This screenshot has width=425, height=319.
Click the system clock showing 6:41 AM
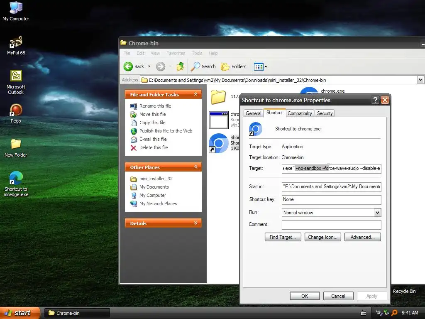[x=410, y=313]
